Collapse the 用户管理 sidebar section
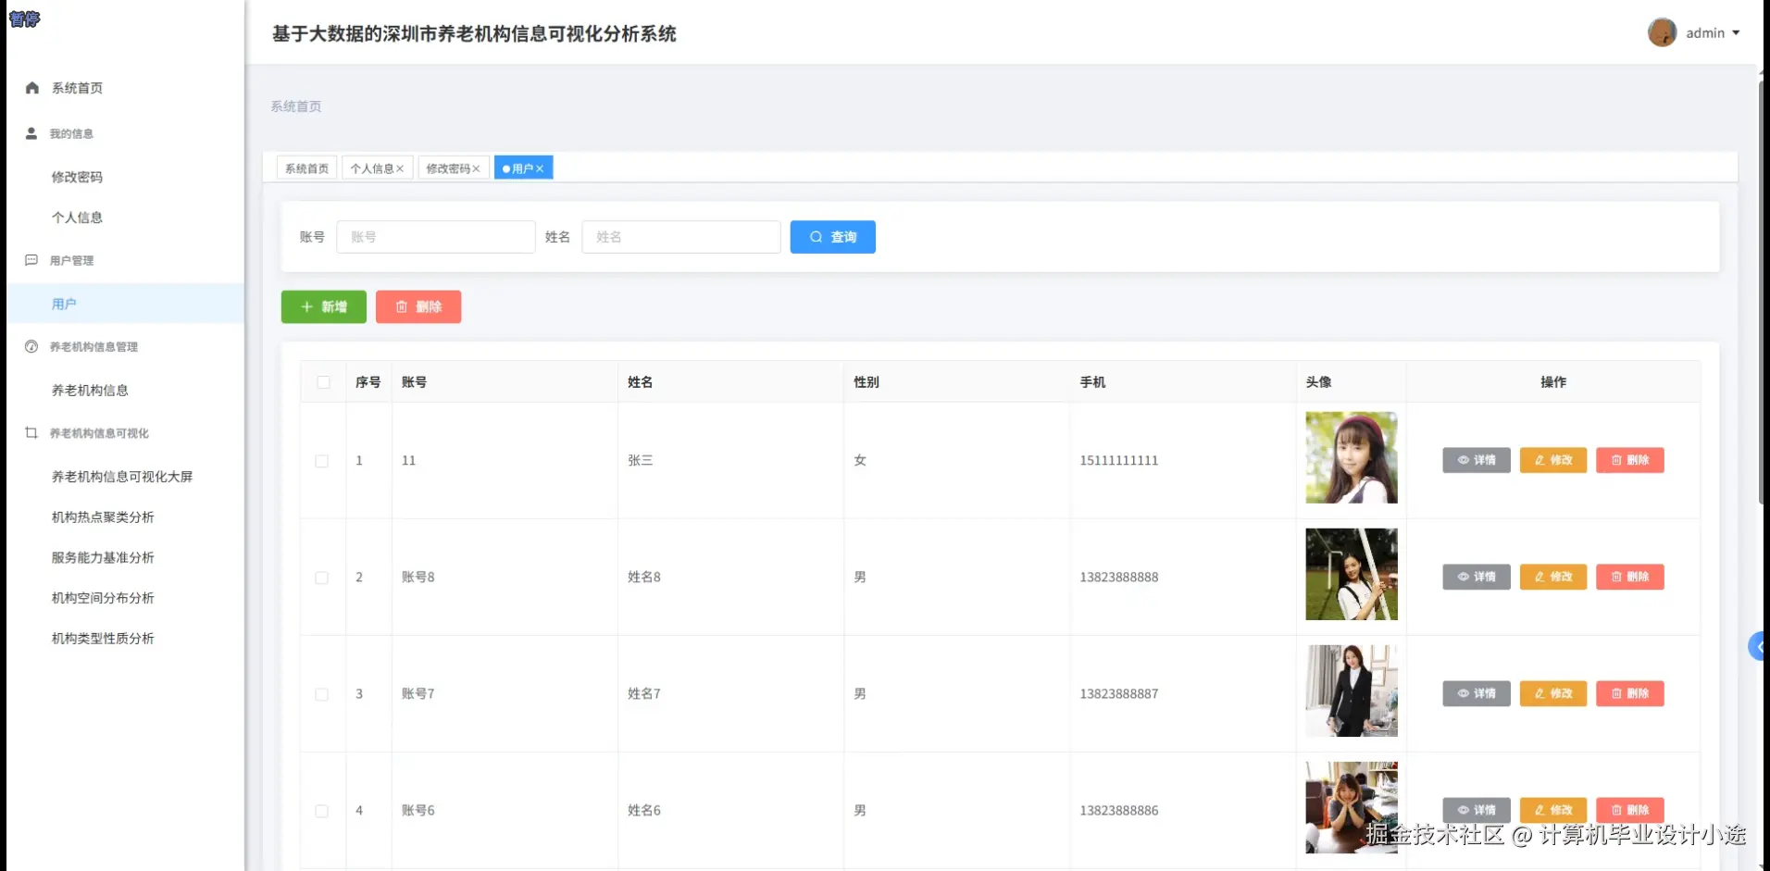 73,260
